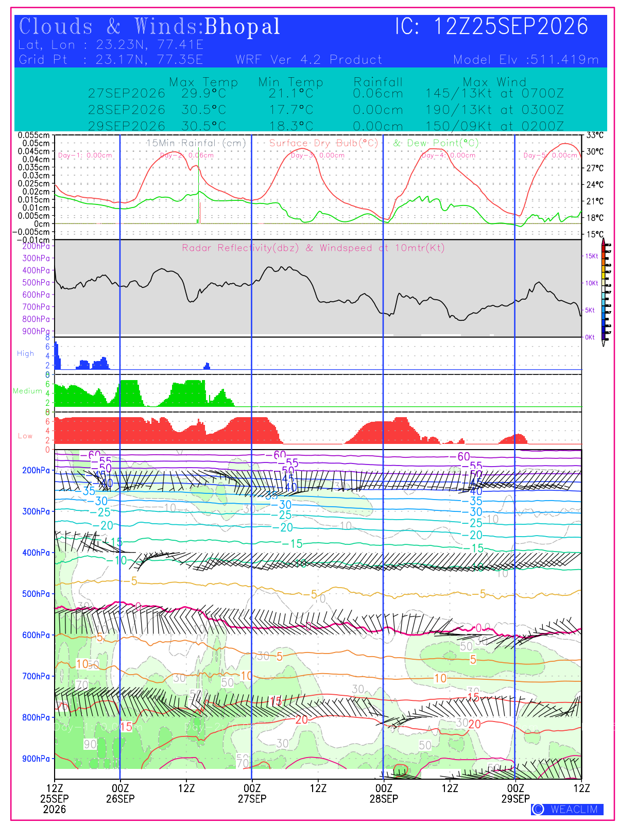The height and width of the screenshot is (824, 618).
Task: Click the 15Kt wind speed axis label
Action: click(591, 256)
